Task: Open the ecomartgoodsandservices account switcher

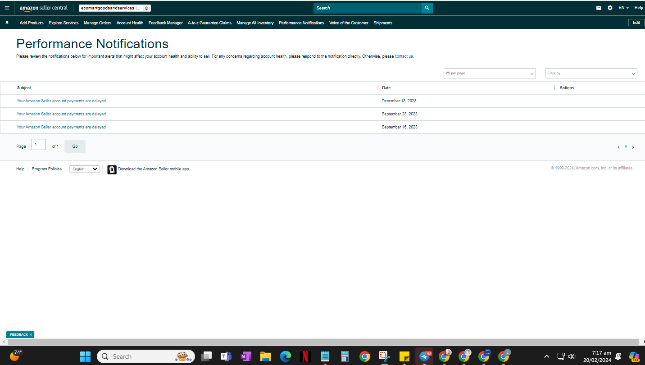Action: (x=114, y=8)
